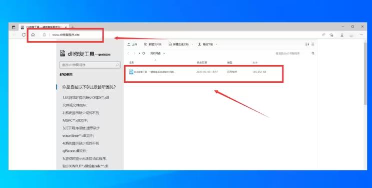Image resolution: width=372 pixels, height=188 pixels.
Task: Click the 新建文件夹 button
Action: point(153,44)
